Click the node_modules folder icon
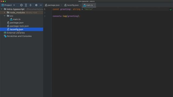The width and height of the screenshot is (173, 97). click(x=8, y=12)
